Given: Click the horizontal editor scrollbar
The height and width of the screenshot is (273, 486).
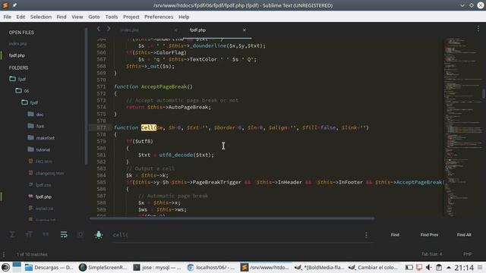Looking at the screenshot, I should coord(232,218).
